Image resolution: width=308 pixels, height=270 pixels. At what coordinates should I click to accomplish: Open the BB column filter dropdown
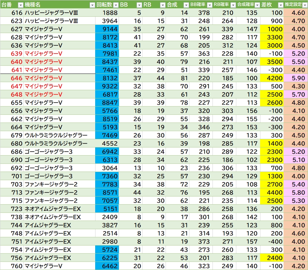139,5
